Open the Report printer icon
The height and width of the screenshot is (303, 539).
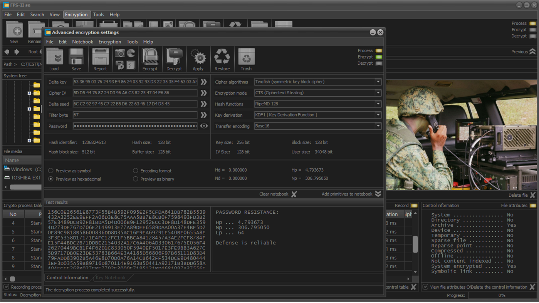[x=100, y=59]
